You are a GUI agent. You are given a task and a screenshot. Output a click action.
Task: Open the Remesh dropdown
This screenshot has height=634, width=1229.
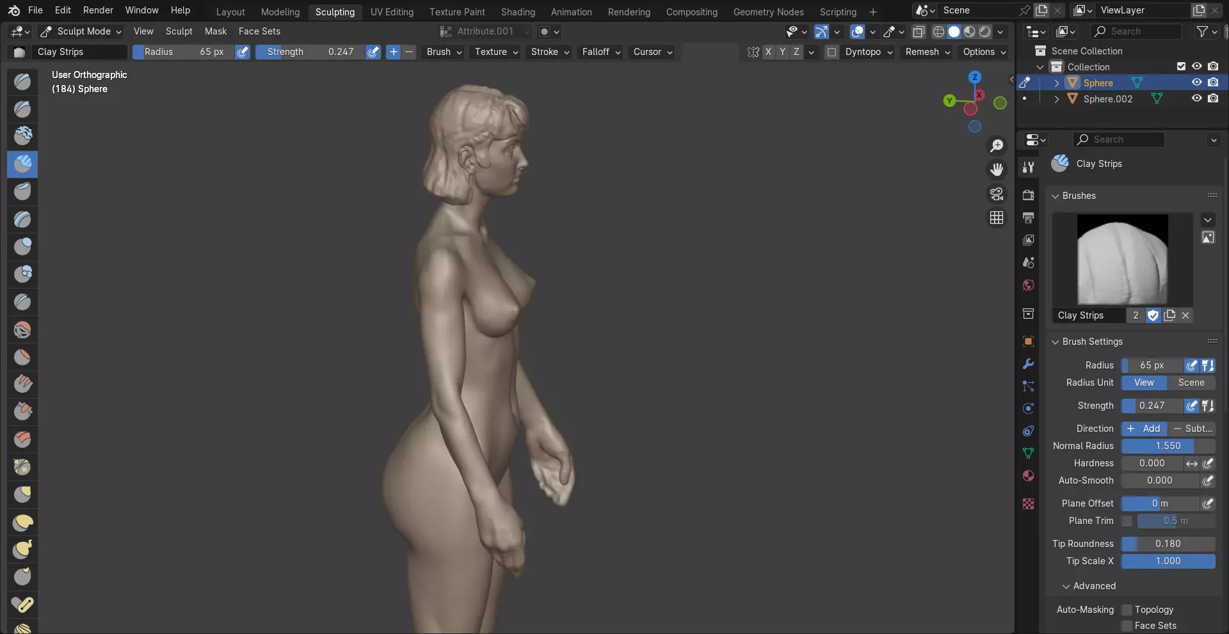[928, 52]
